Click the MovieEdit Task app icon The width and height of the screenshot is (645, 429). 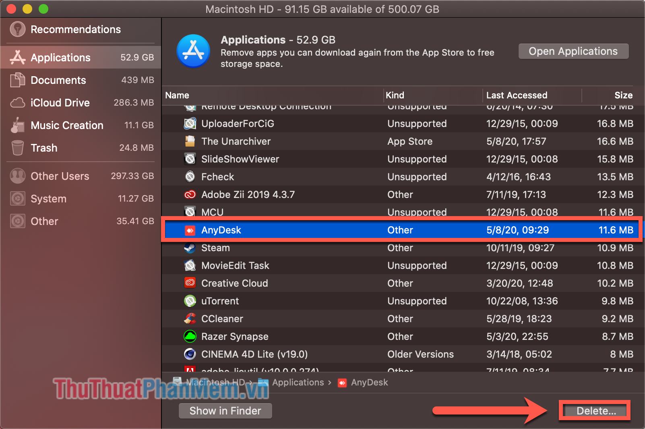pyautogui.click(x=190, y=265)
